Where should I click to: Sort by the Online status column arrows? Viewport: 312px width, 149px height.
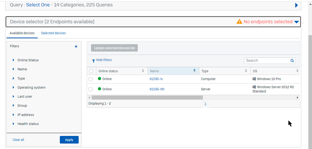[143, 71]
